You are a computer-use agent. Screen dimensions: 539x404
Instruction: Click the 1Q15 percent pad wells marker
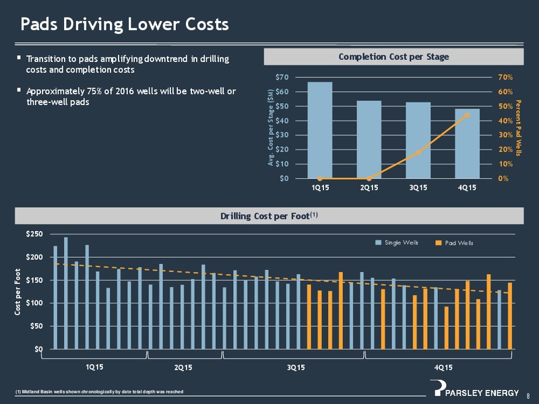tap(319, 178)
